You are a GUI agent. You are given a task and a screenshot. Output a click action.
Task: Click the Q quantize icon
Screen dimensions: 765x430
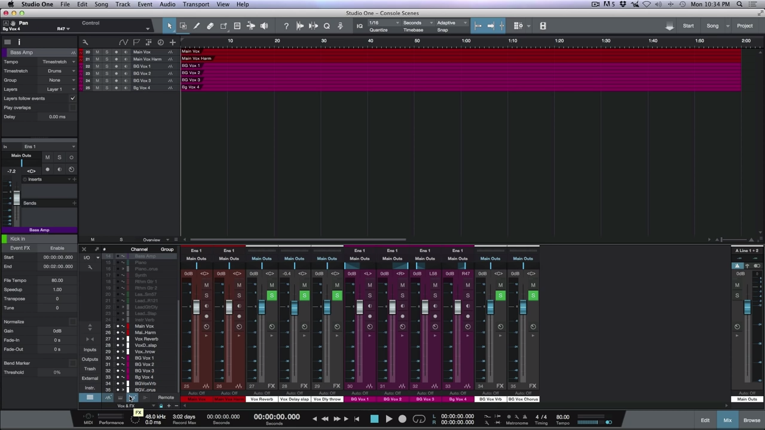(327, 26)
